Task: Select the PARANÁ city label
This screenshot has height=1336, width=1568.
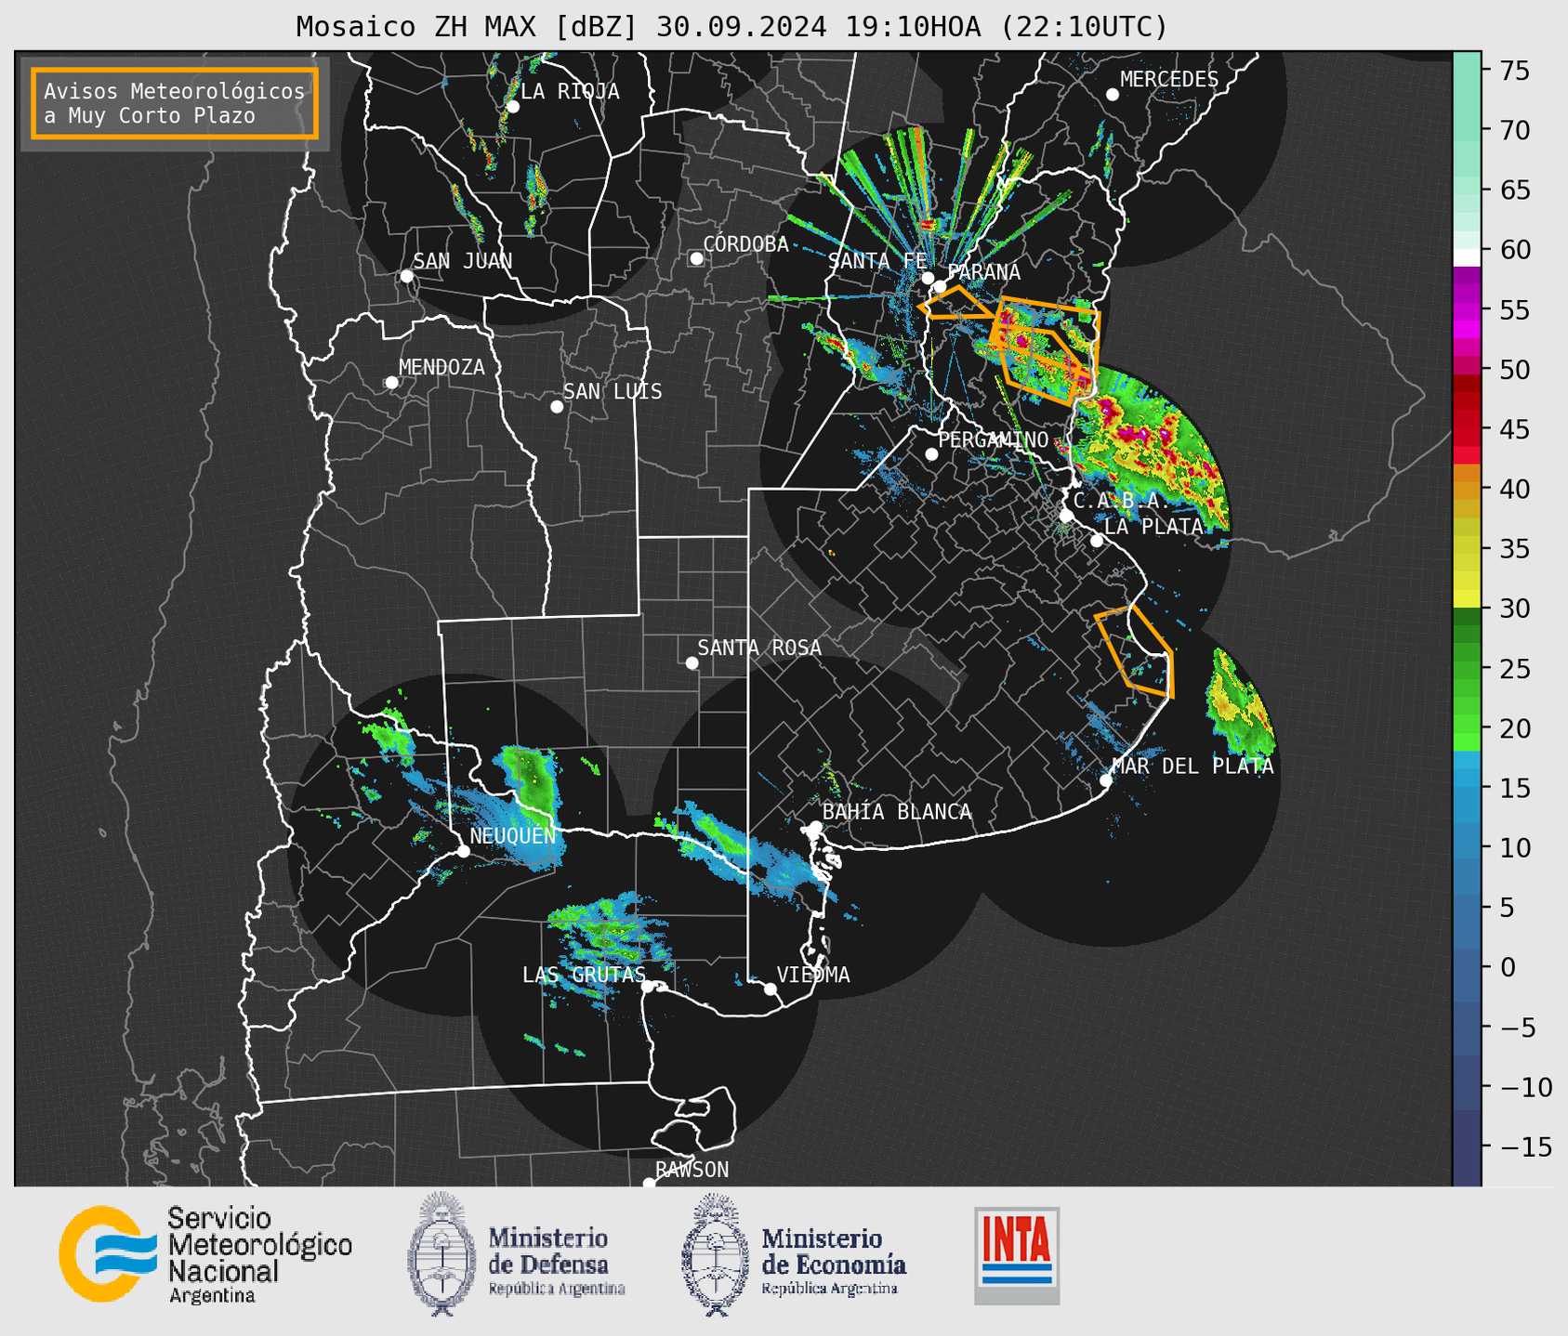Action: 983,271
